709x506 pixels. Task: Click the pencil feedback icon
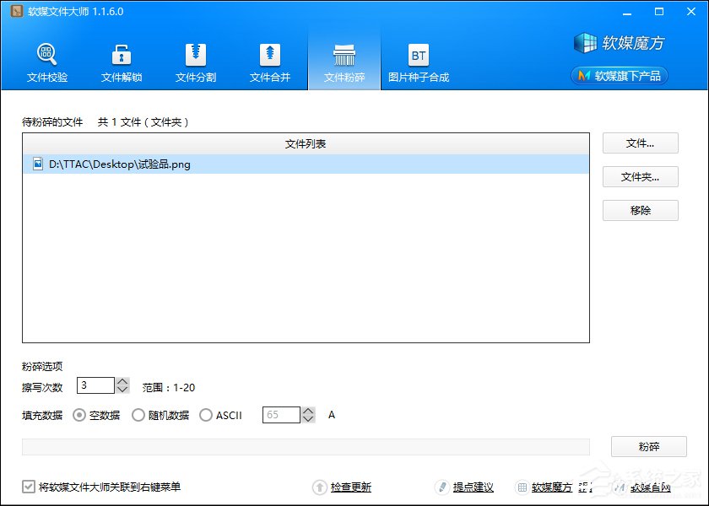pos(442,487)
